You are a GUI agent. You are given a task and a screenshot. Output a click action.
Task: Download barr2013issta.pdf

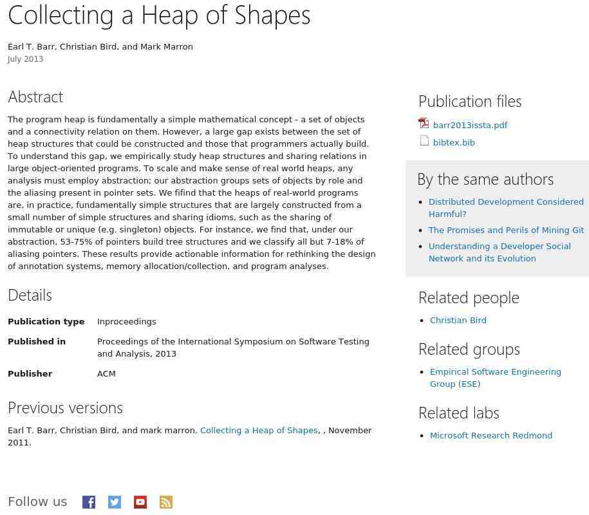(470, 126)
